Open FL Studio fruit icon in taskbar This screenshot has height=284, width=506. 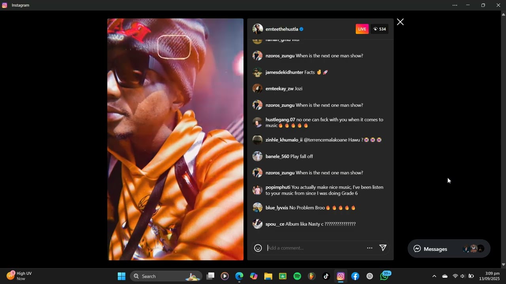click(312, 276)
